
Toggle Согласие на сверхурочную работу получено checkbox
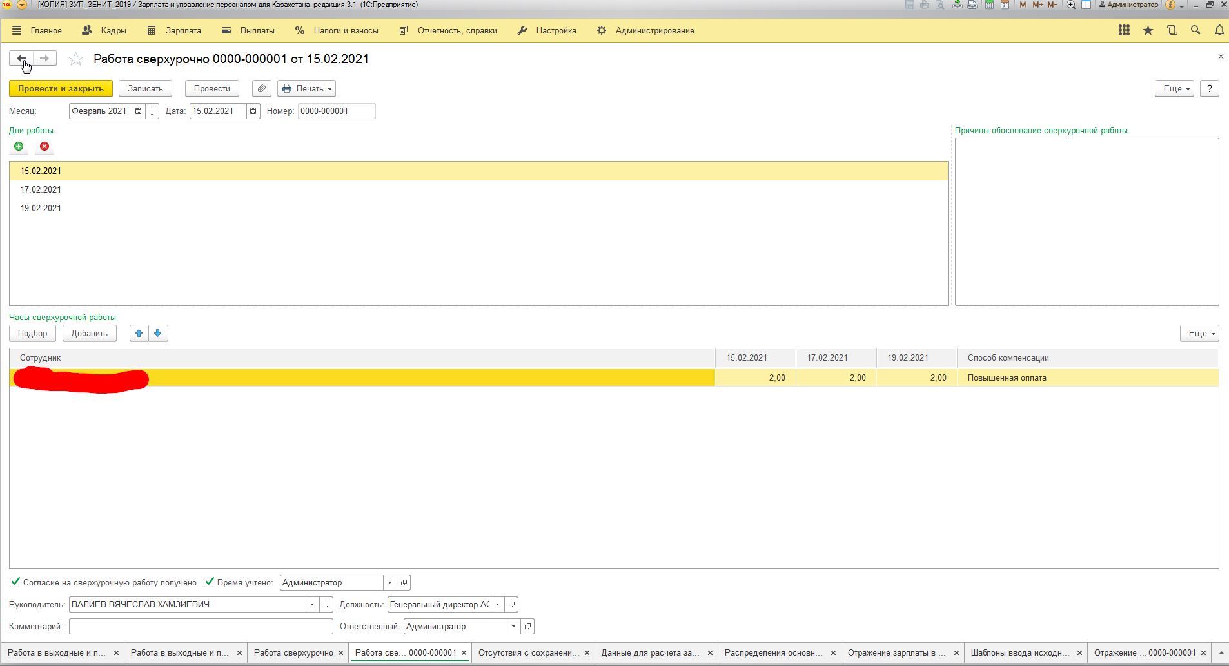(x=15, y=582)
